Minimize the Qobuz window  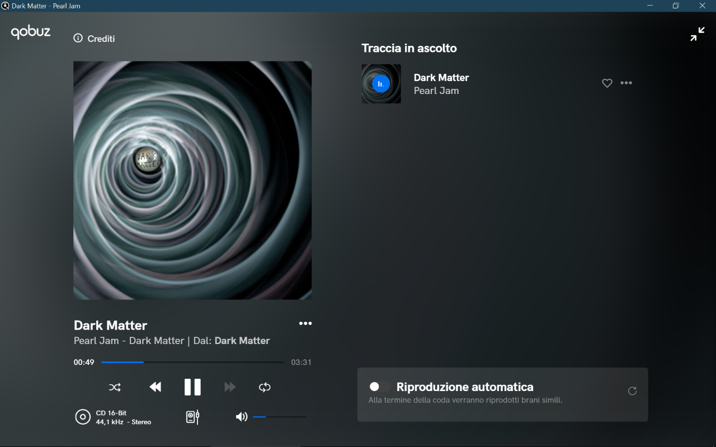[x=650, y=6]
